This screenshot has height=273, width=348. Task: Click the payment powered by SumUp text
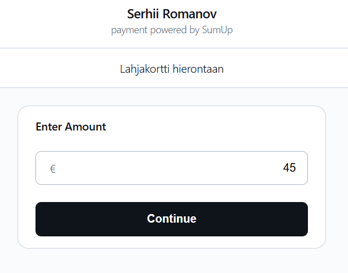click(172, 30)
